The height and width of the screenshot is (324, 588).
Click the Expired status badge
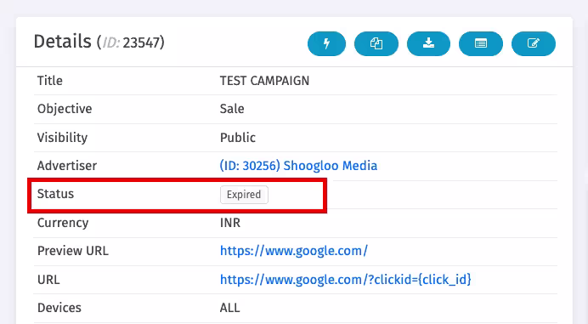[x=244, y=195]
